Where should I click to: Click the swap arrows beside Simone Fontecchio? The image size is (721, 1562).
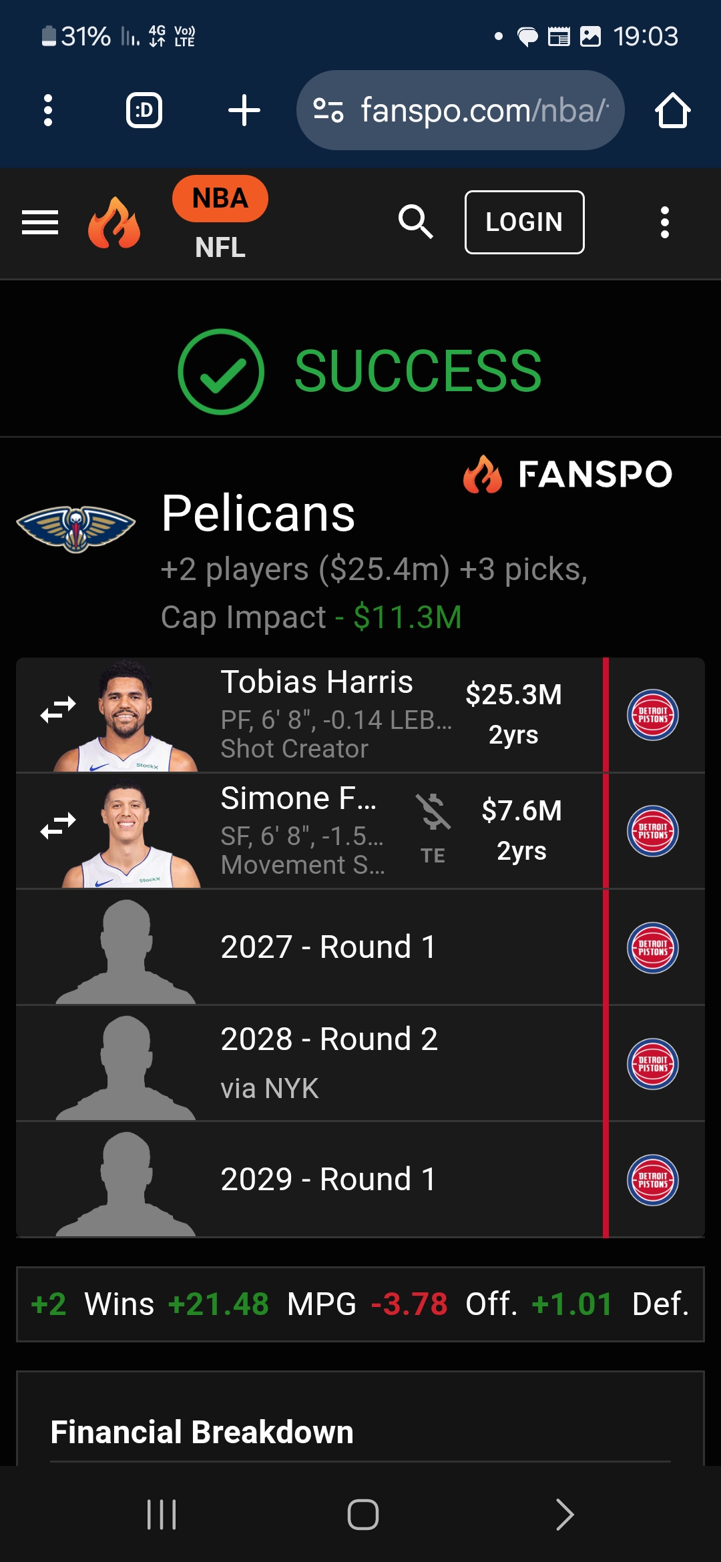pos(58,826)
